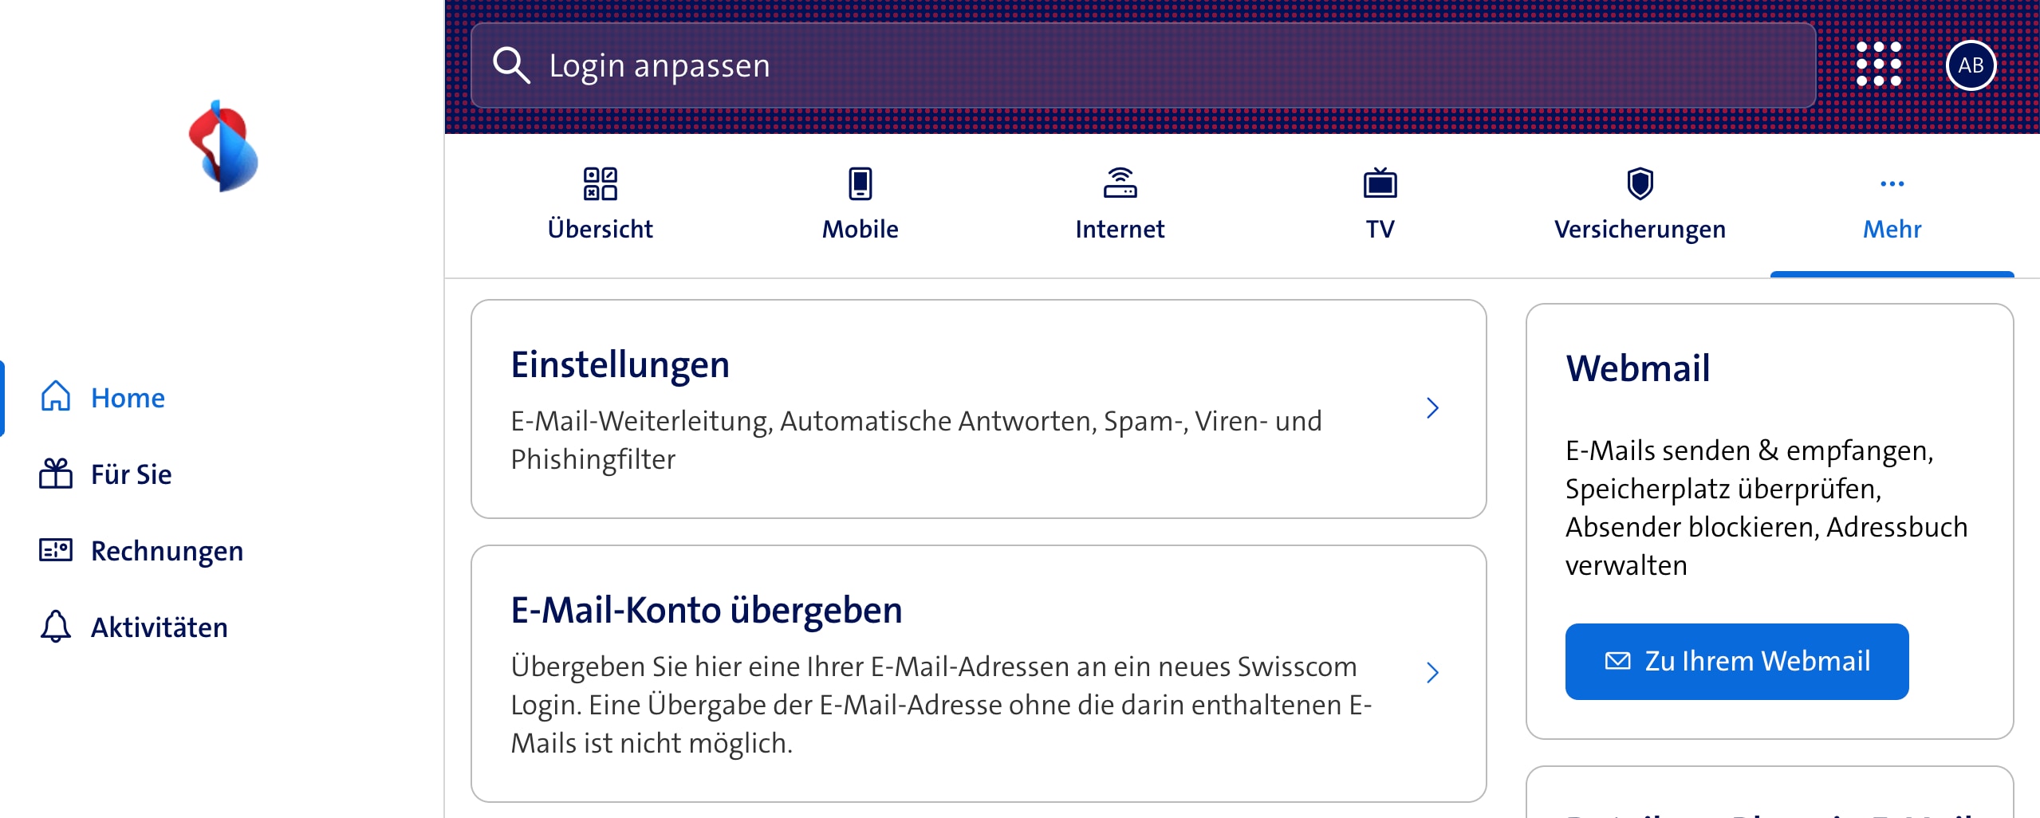
Task: Click the Übersicht dashboard icon
Action: point(600,183)
